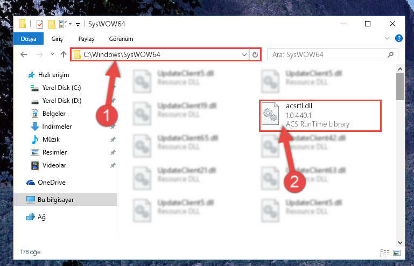Navigate up one folder level arrow
Image resolution: width=414 pixels, height=266 pixels.
point(64,54)
